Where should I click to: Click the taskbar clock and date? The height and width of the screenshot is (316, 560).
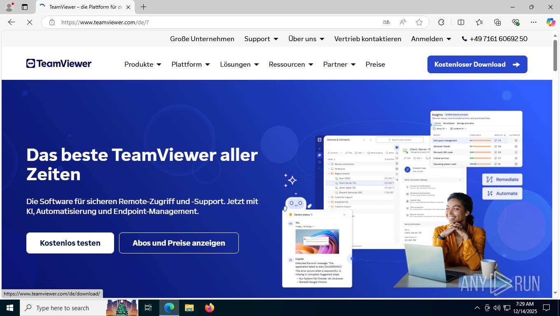tap(524, 308)
